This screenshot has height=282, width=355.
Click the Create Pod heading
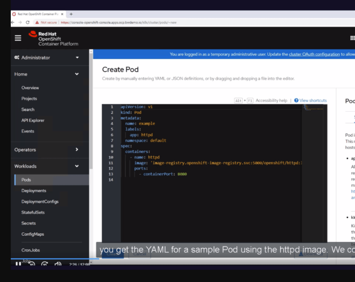point(120,69)
